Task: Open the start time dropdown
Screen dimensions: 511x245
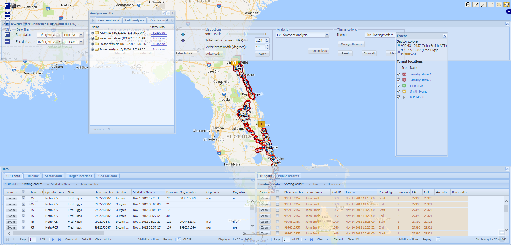Action: point(81,35)
